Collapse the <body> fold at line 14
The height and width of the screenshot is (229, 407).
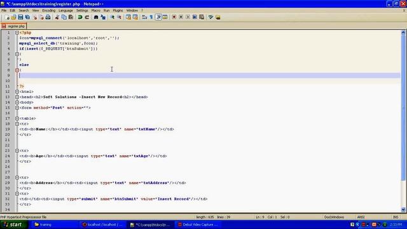tap(17, 102)
